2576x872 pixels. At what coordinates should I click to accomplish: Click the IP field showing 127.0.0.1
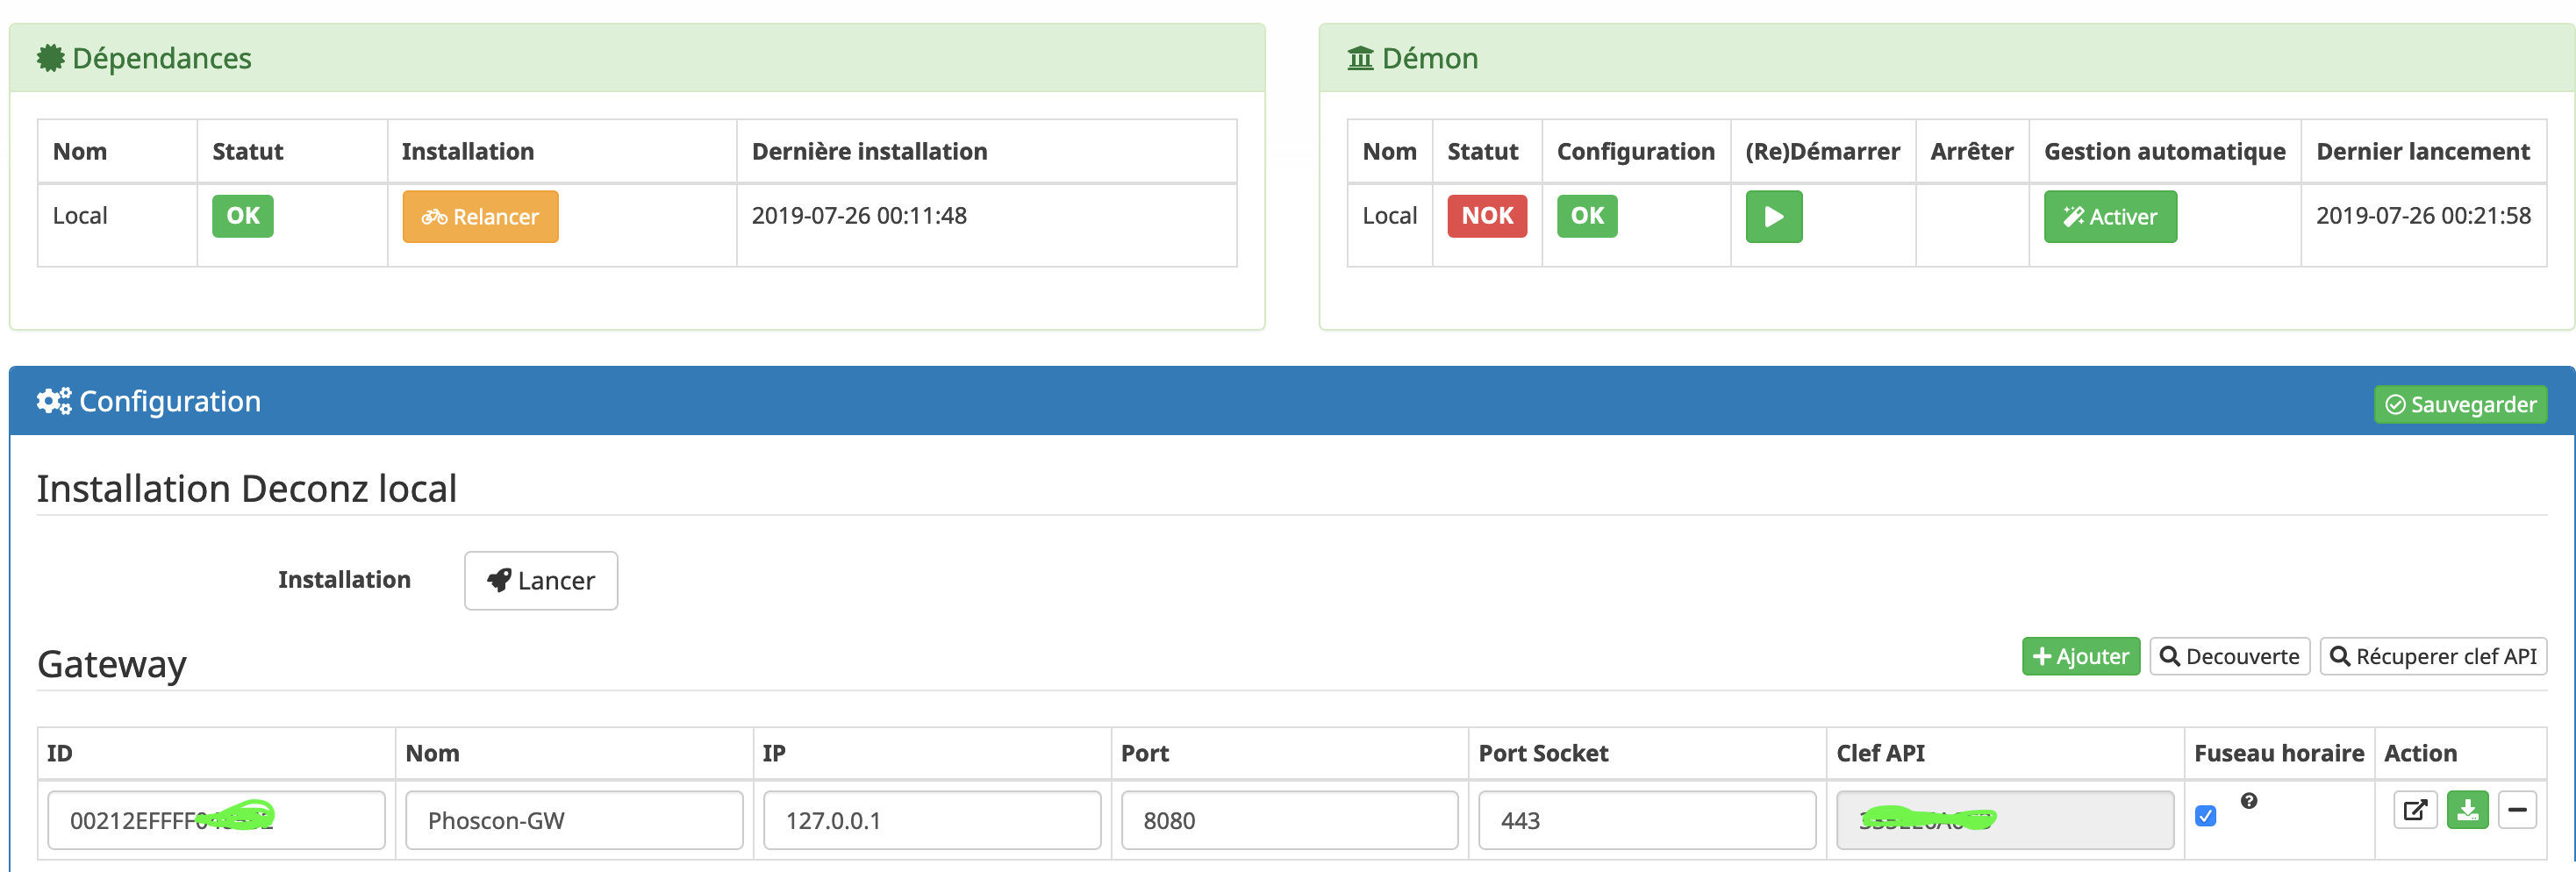pyautogui.click(x=932, y=820)
